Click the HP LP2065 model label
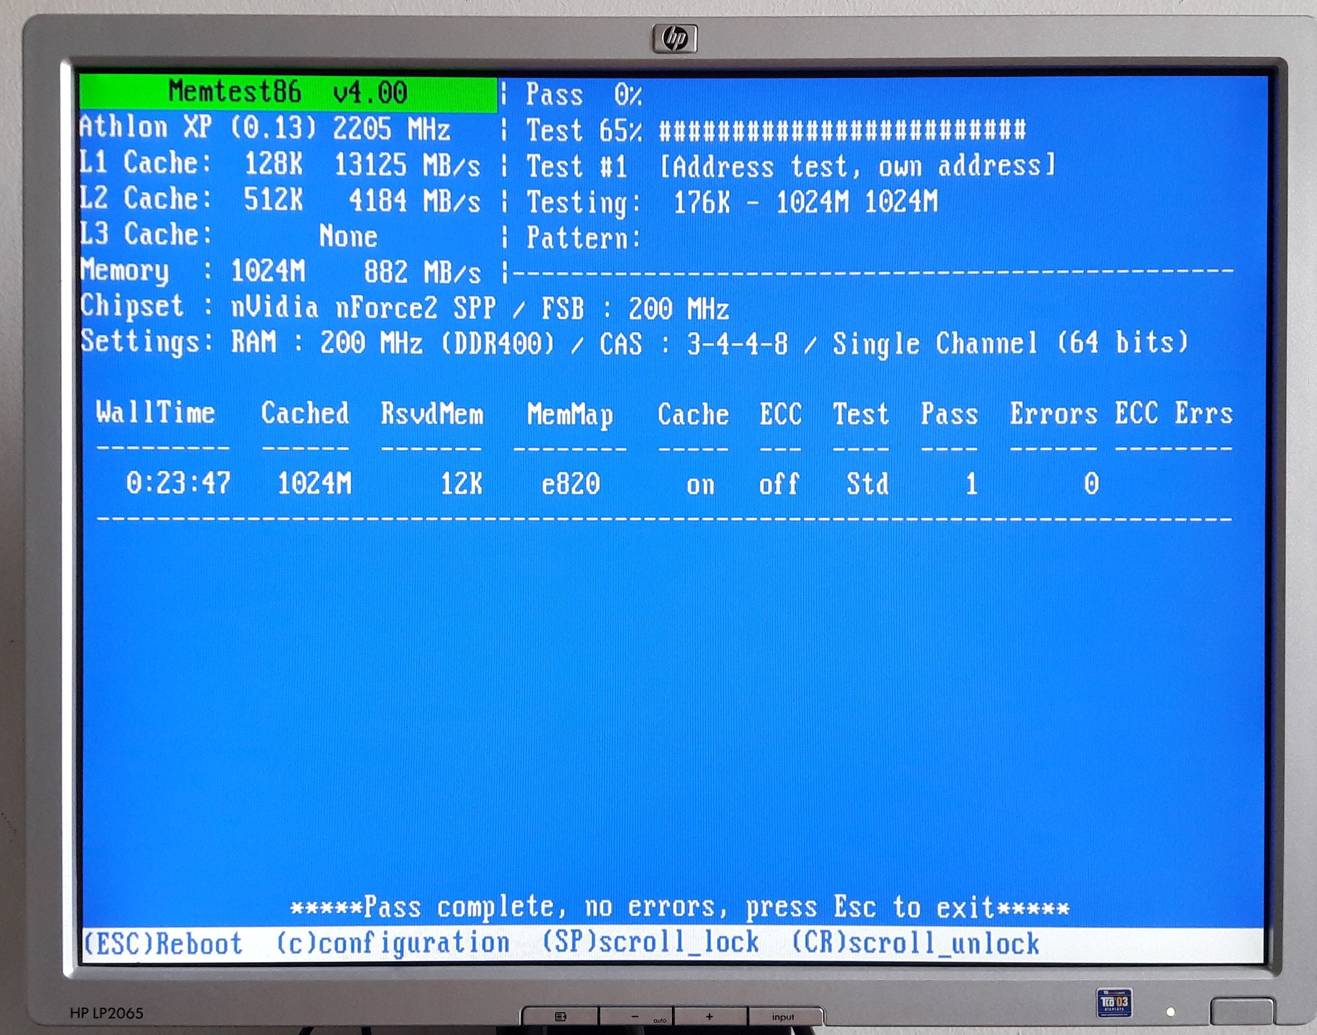This screenshot has height=1035, width=1317. coord(107,1013)
